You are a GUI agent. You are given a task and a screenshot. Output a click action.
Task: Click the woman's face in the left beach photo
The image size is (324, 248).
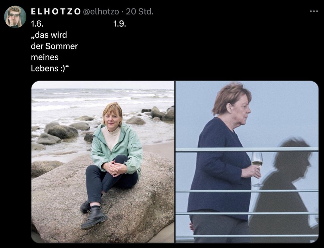[x=112, y=119]
